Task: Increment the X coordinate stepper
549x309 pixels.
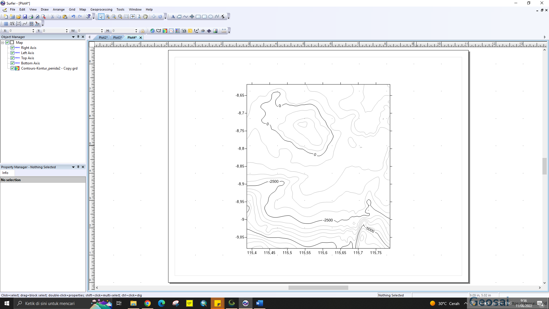Action: 33,29
